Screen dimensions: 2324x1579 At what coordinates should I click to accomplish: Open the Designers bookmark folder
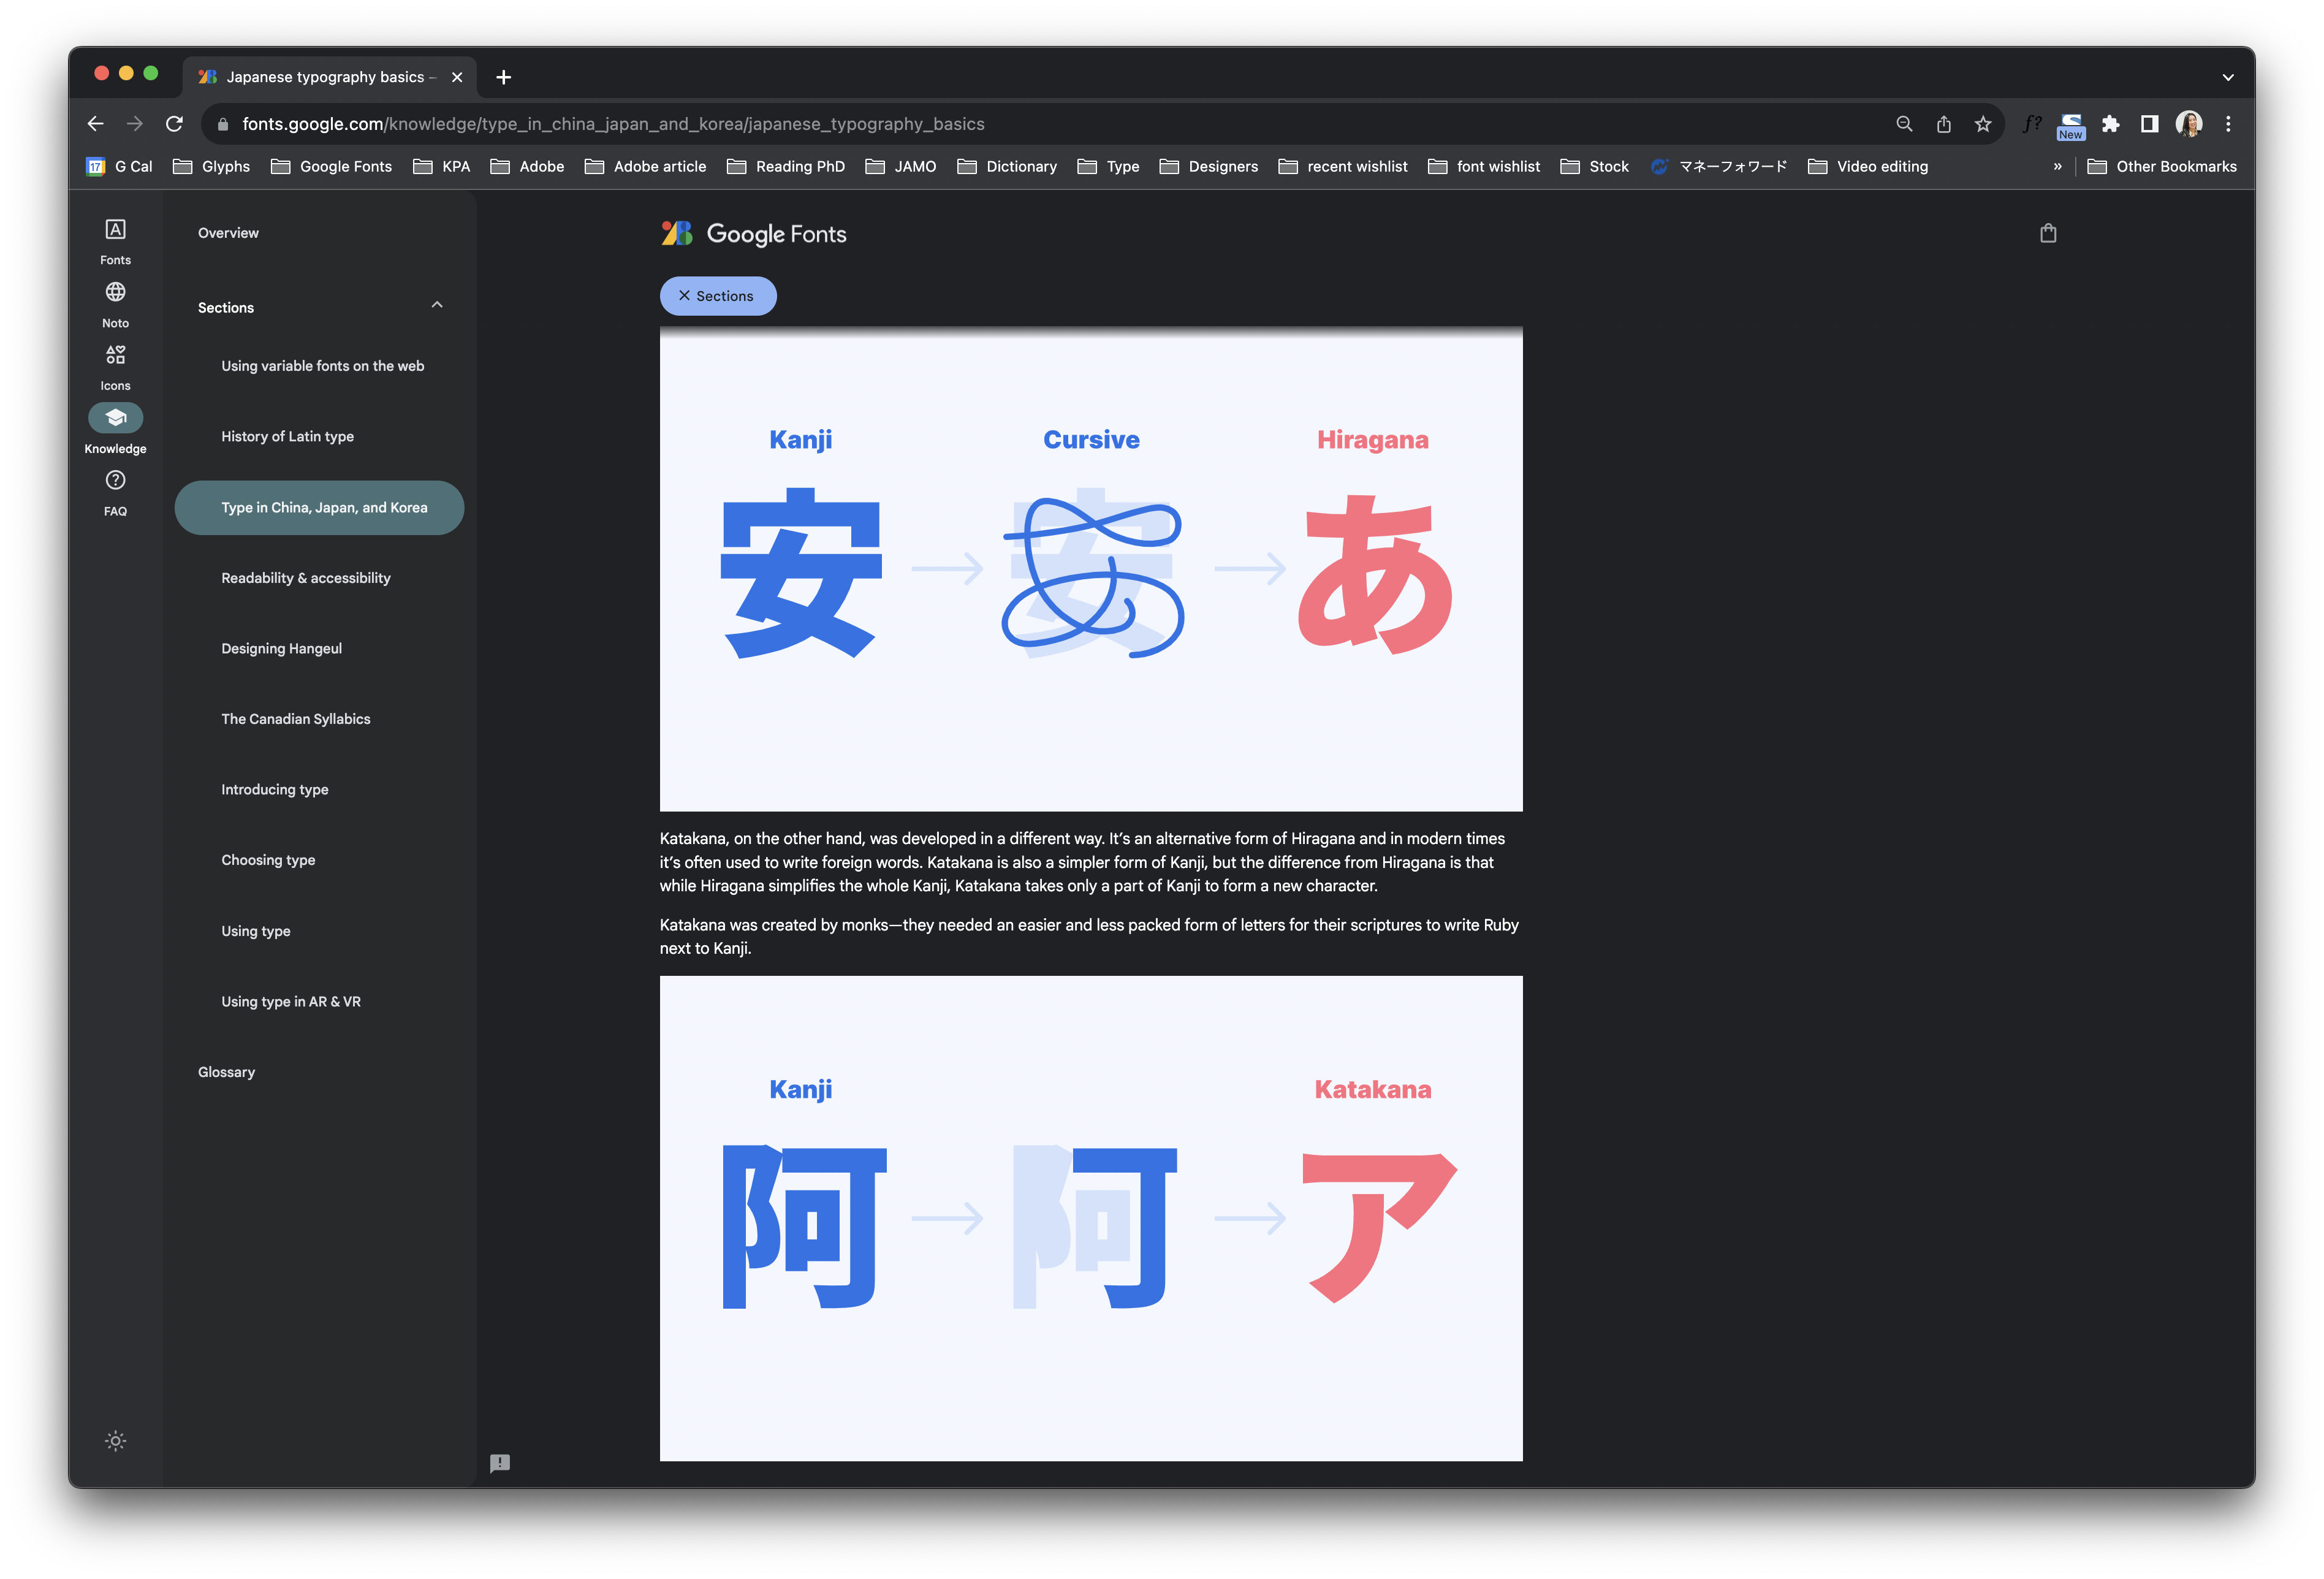pos(1209,166)
